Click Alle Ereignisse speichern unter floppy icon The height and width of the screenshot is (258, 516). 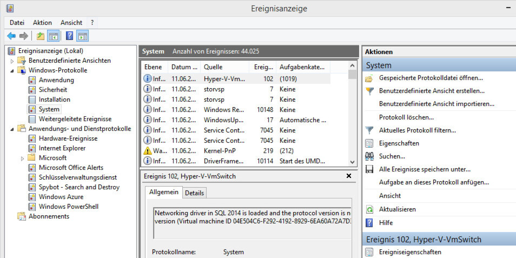(369, 169)
